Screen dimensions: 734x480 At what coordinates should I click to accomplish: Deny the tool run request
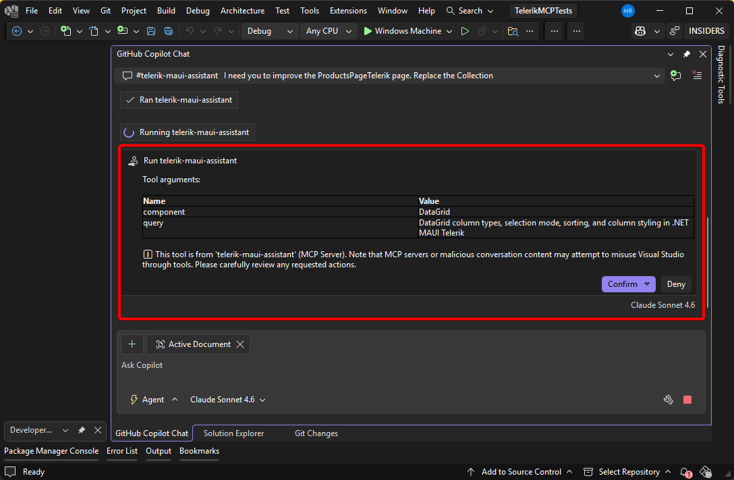tap(676, 284)
